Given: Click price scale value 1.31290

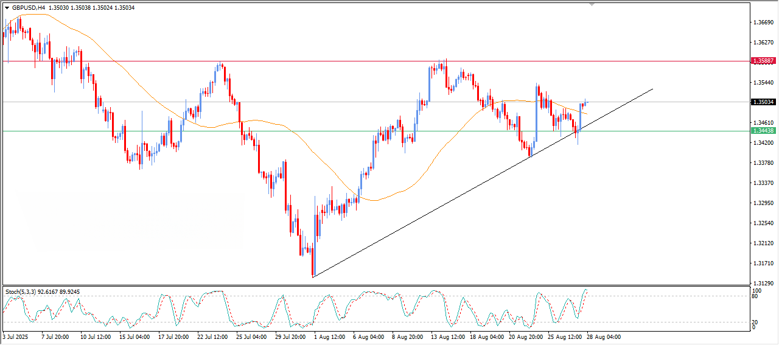Looking at the screenshot, I should click(763, 284).
